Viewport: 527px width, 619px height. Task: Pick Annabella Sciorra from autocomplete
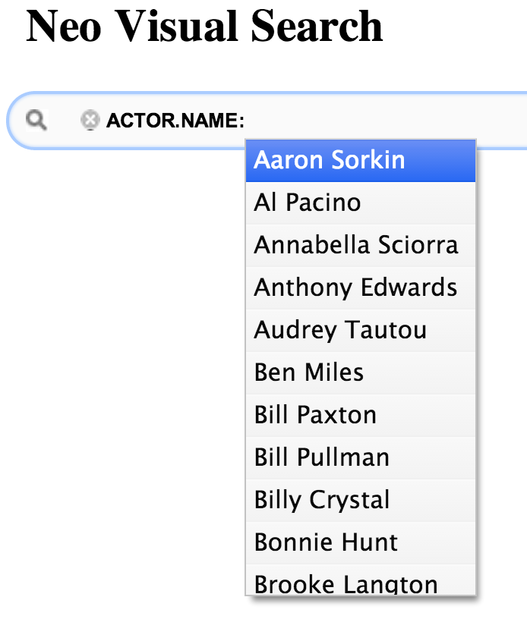point(355,245)
